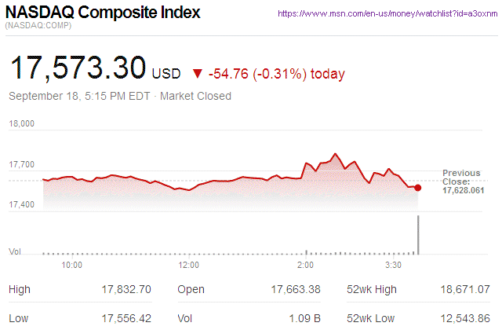Click the 18,000 y-axis gridline label

(22, 123)
